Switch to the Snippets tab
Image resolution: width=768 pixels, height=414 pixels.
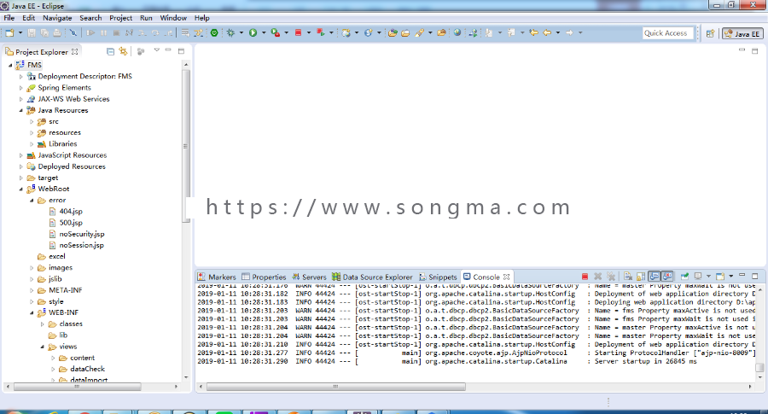438,277
